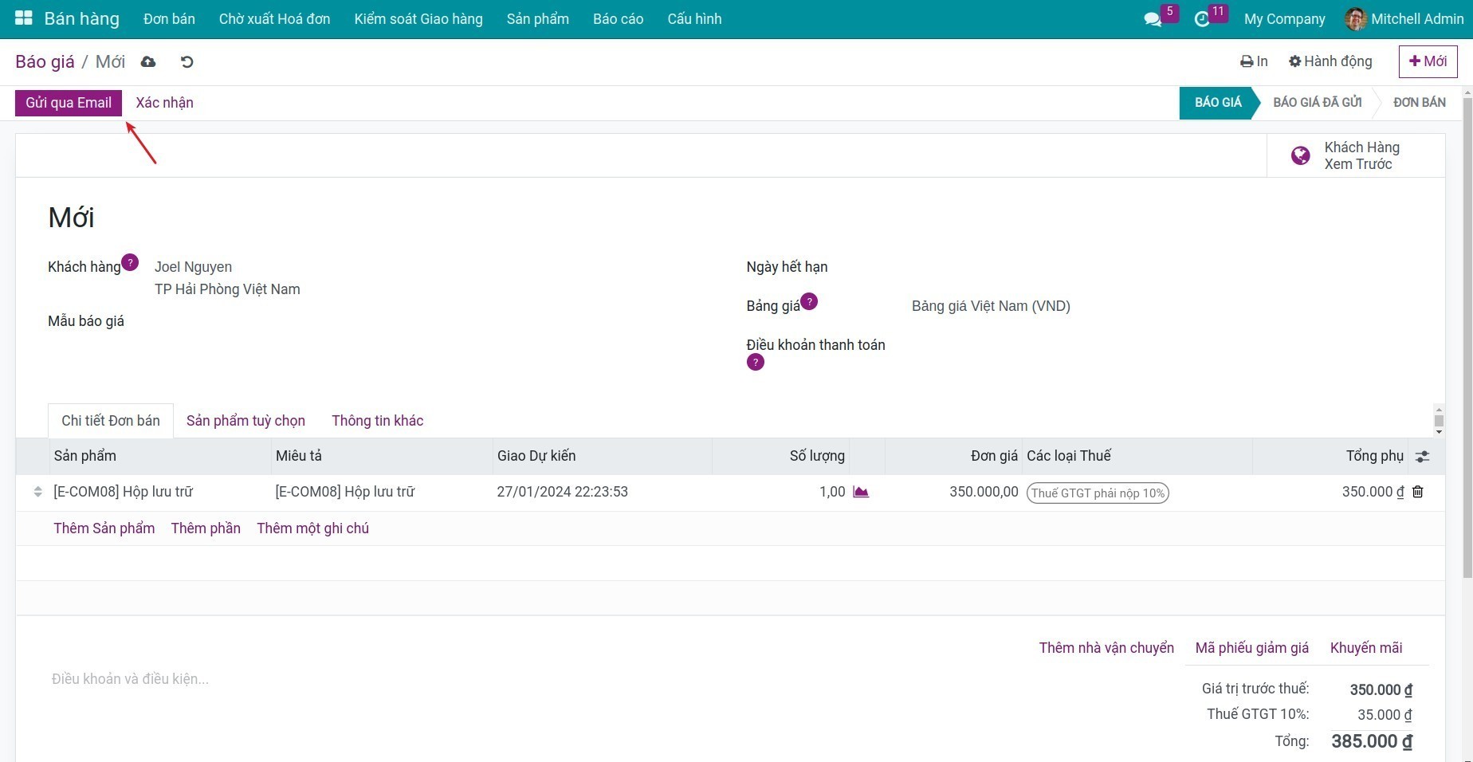Select the Đơn bán status stage
Image resolution: width=1473 pixels, height=762 pixels.
pyautogui.click(x=1419, y=103)
